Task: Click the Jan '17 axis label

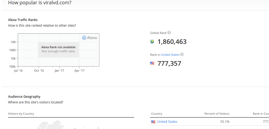Action: click(x=59, y=71)
